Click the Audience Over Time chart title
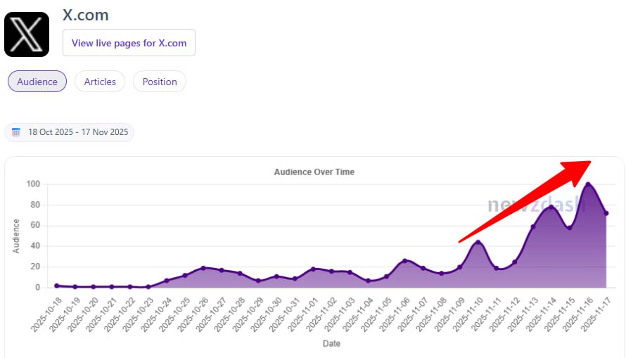 314,172
